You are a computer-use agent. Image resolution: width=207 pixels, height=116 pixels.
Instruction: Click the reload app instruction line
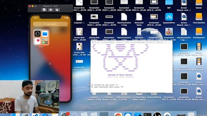pyautogui.click(x=105, y=85)
